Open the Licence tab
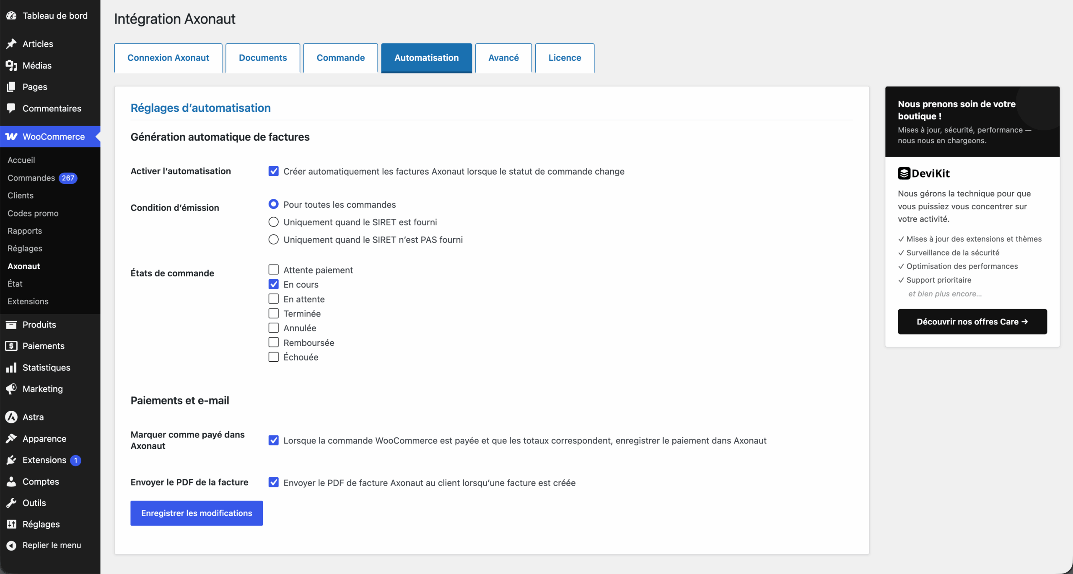The width and height of the screenshot is (1073, 574). pos(565,58)
